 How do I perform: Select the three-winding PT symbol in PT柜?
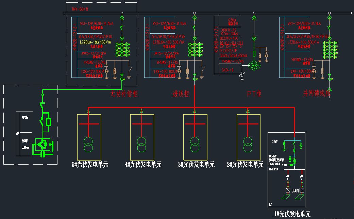(x=254, y=65)
